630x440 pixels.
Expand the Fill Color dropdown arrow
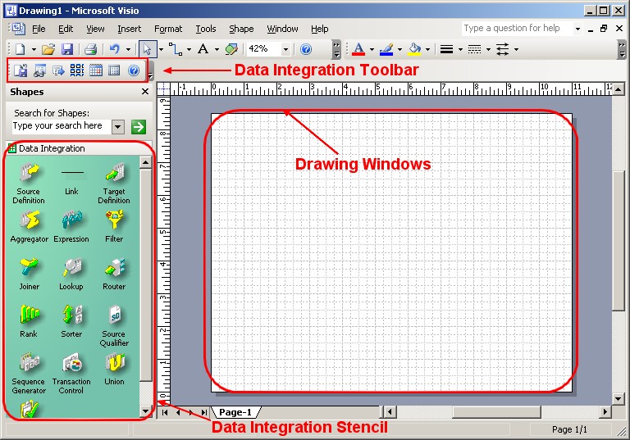[427, 50]
